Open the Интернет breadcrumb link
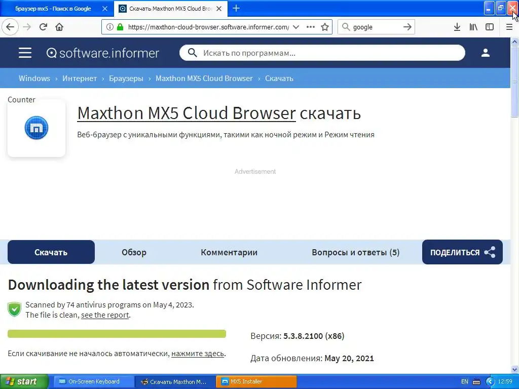This screenshot has width=519, height=389. (80, 79)
